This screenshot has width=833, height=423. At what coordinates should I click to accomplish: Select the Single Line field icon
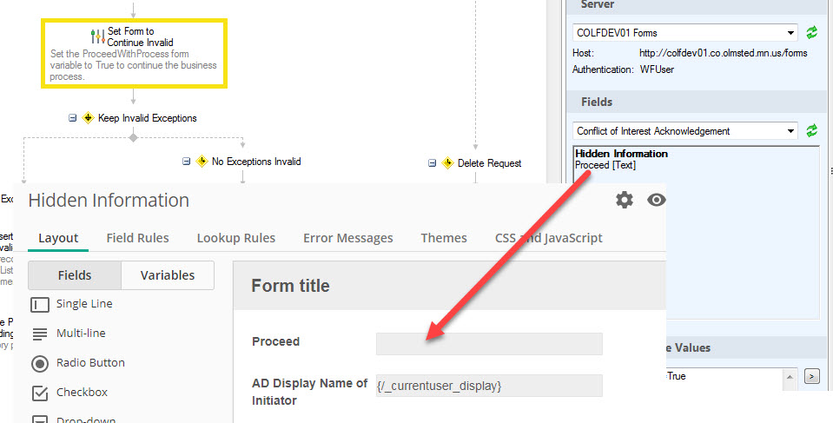(40, 305)
